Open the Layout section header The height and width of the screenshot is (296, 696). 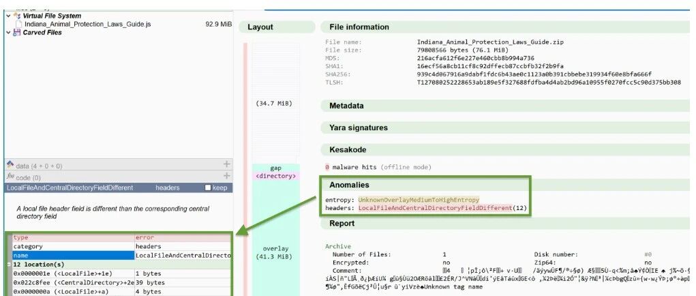point(277,27)
